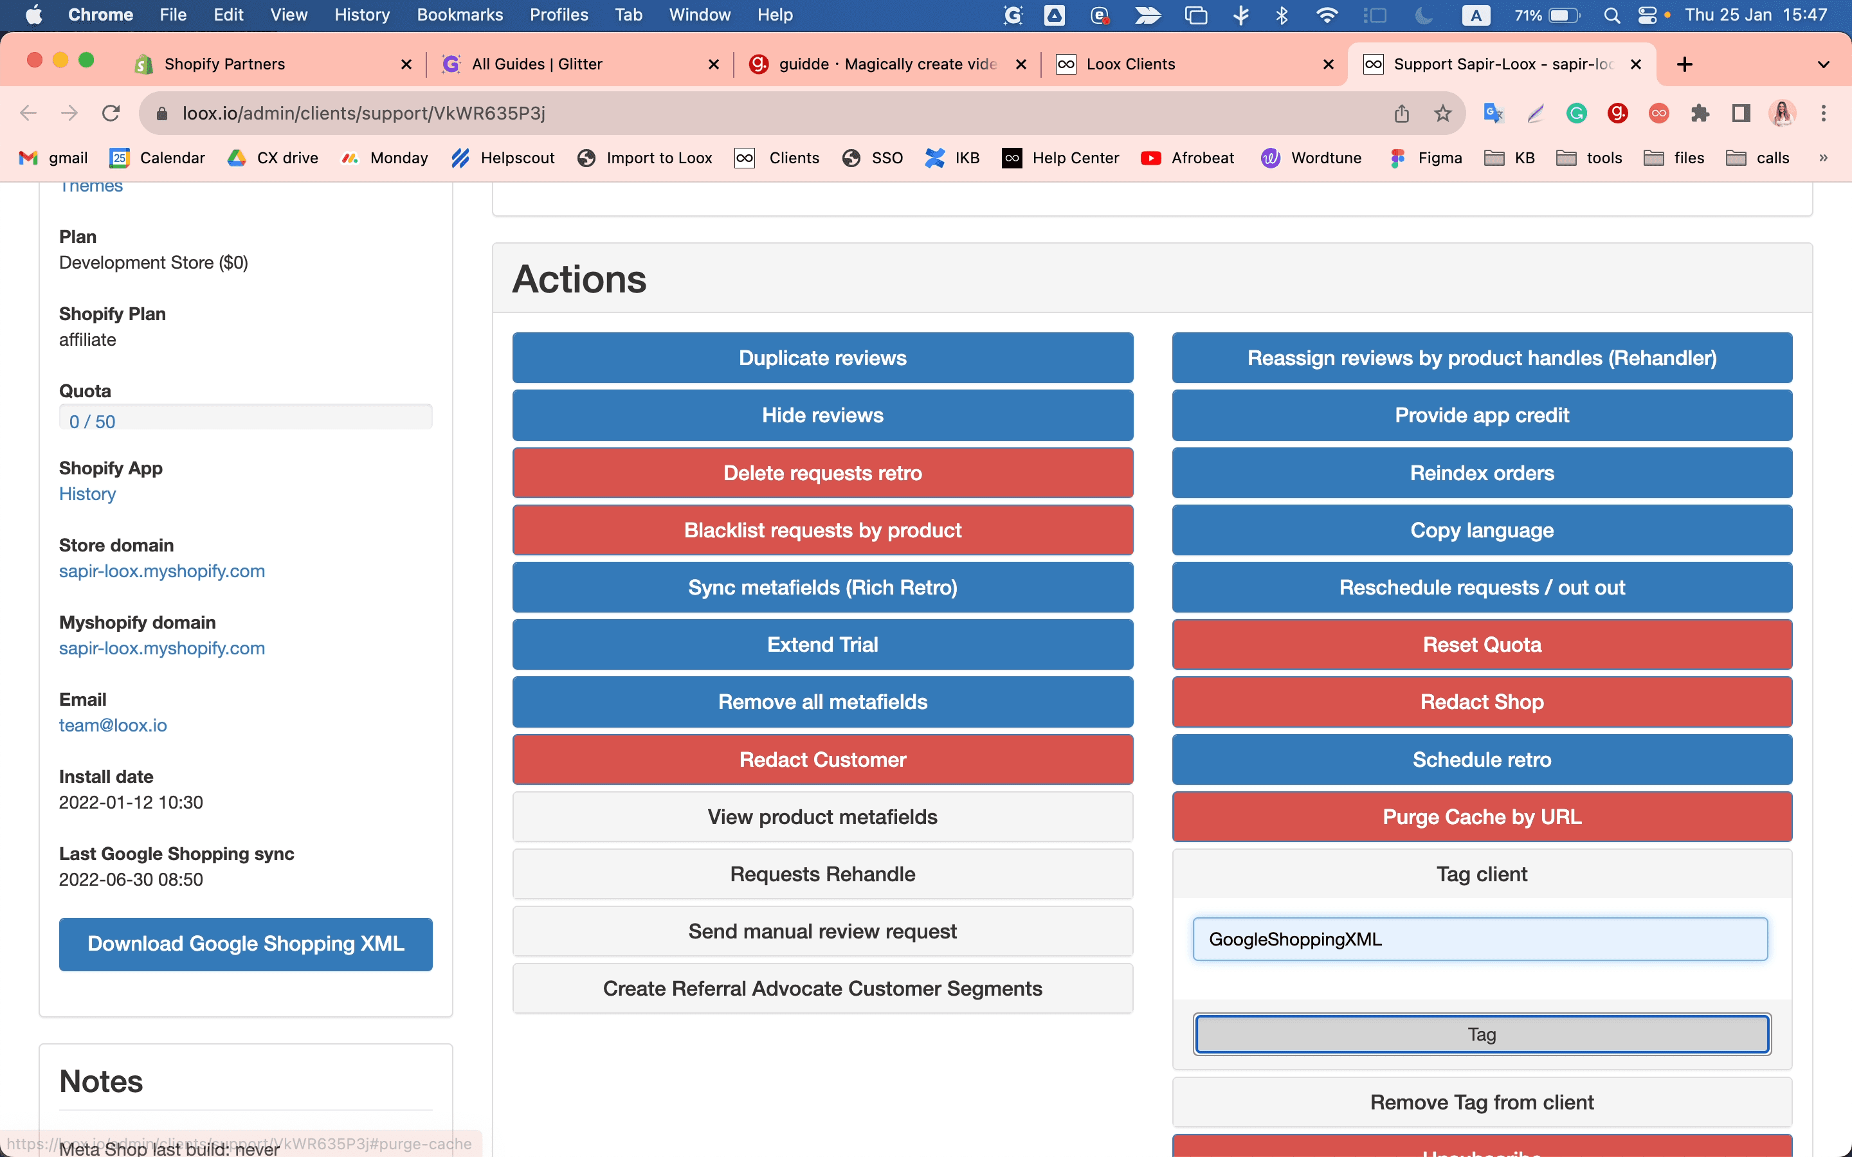Open the Afrobeat YouTube bookmark
Image resolution: width=1852 pixels, height=1157 pixels.
pyautogui.click(x=1187, y=157)
